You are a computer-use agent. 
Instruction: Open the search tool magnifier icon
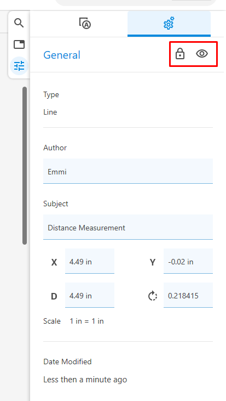19,23
